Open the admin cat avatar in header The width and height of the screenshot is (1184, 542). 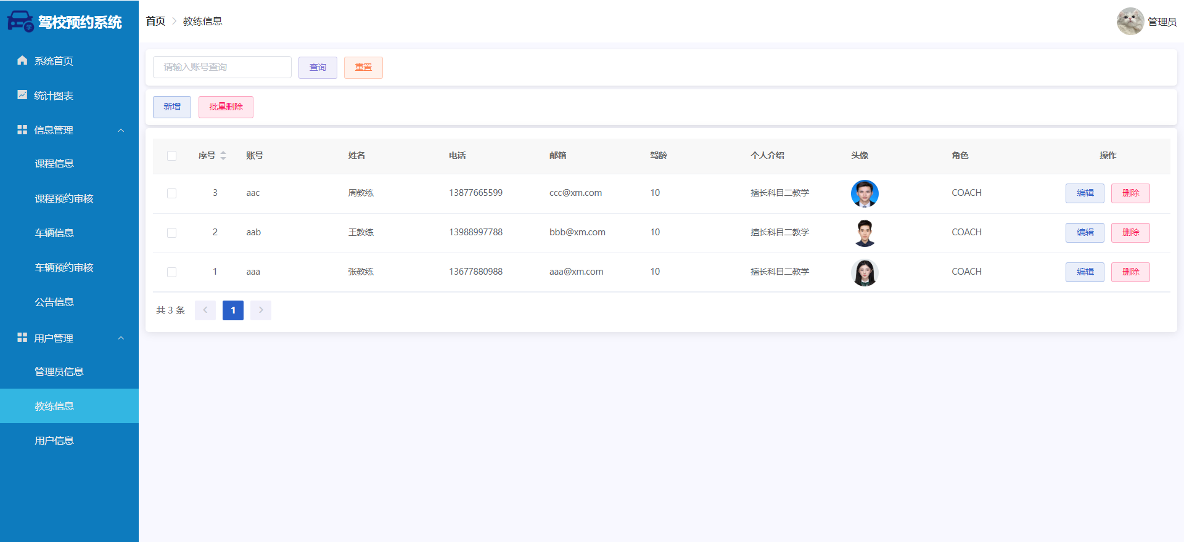1130,22
